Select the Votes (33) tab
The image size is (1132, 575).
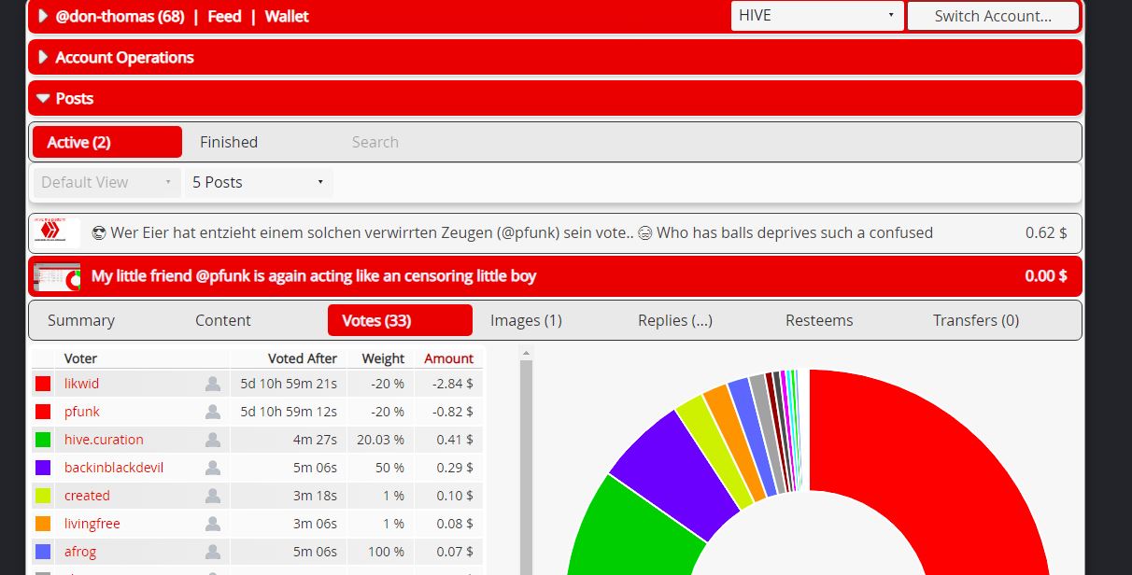pos(400,320)
